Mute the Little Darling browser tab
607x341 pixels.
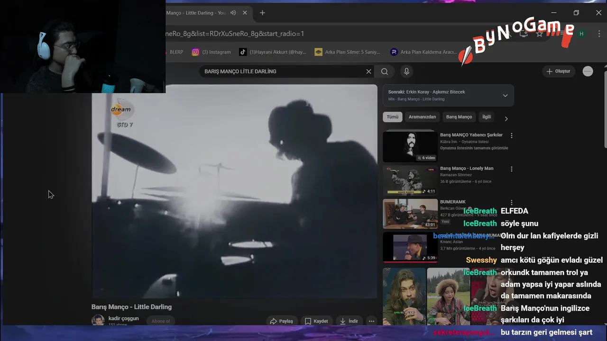click(233, 13)
